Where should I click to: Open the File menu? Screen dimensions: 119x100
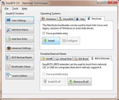click(7, 9)
